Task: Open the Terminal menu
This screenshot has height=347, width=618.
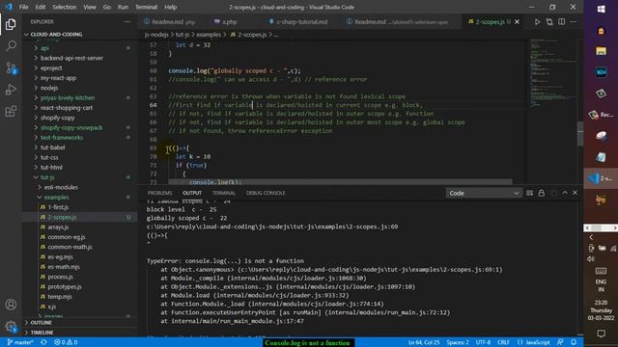Action: pos(146,7)
